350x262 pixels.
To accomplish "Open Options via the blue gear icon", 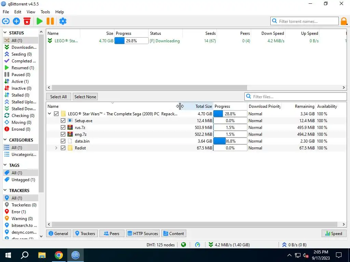I will click(63, 21).
